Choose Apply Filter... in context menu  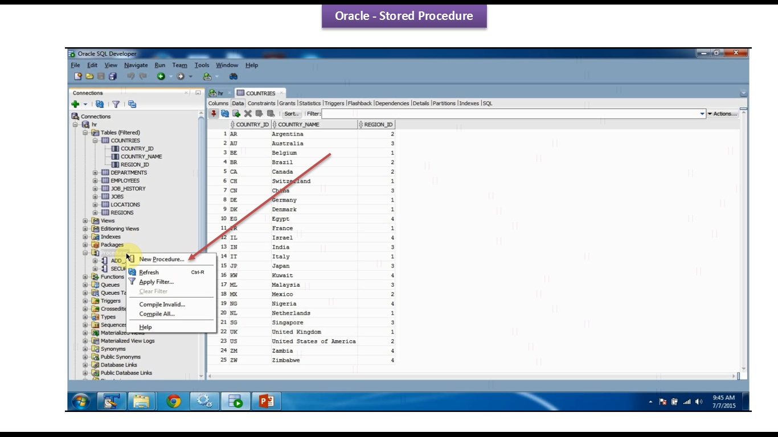(156, 282)
